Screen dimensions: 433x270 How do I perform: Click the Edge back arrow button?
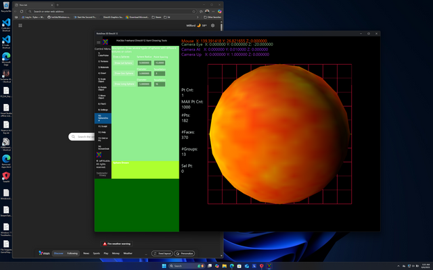[x=16, y=11]
